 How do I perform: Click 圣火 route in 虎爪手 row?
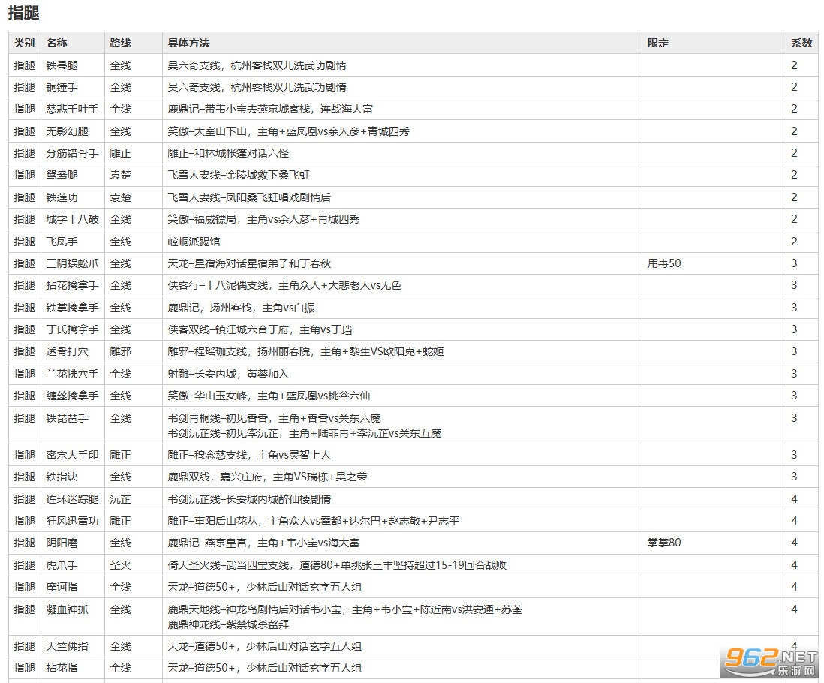120,565
